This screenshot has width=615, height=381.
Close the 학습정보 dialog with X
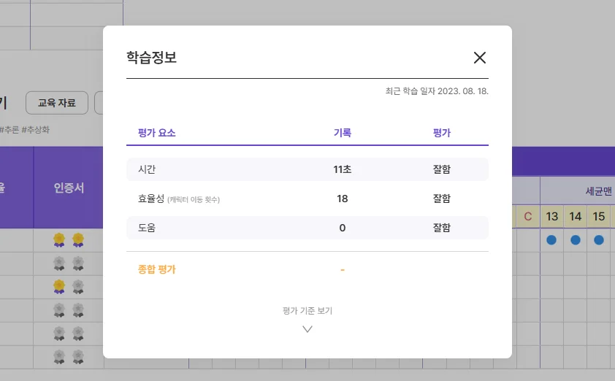[479, 58]
